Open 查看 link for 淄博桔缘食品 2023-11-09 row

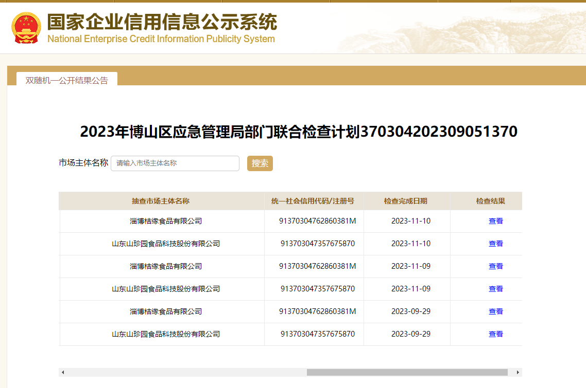click(x=495, y=266)
